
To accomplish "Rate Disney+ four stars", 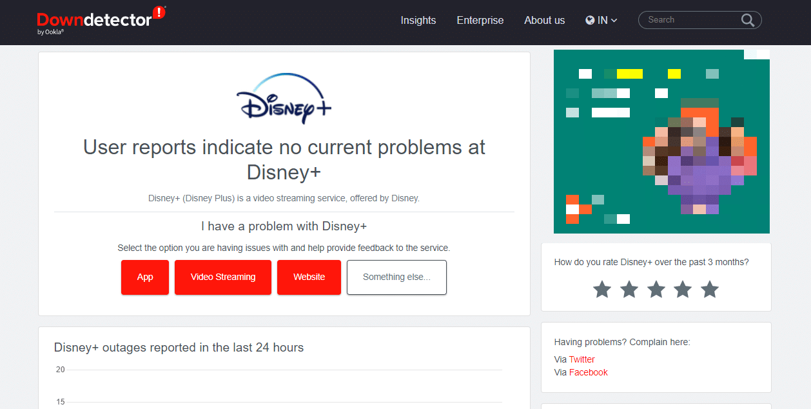I will [683, 289].
